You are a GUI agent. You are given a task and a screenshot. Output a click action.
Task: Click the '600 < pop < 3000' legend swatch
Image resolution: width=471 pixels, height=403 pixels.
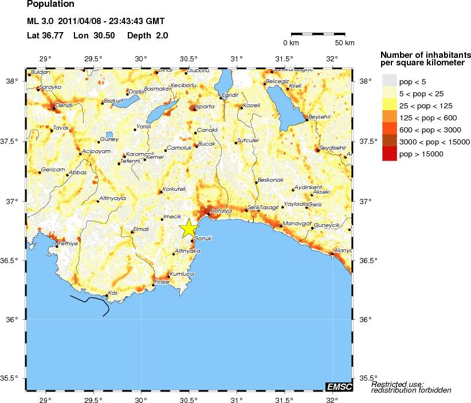coord(389,130)
